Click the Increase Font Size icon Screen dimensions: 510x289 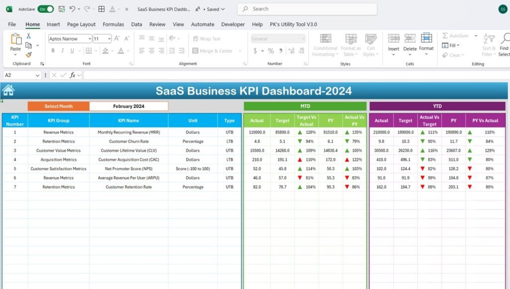[116, 38]
